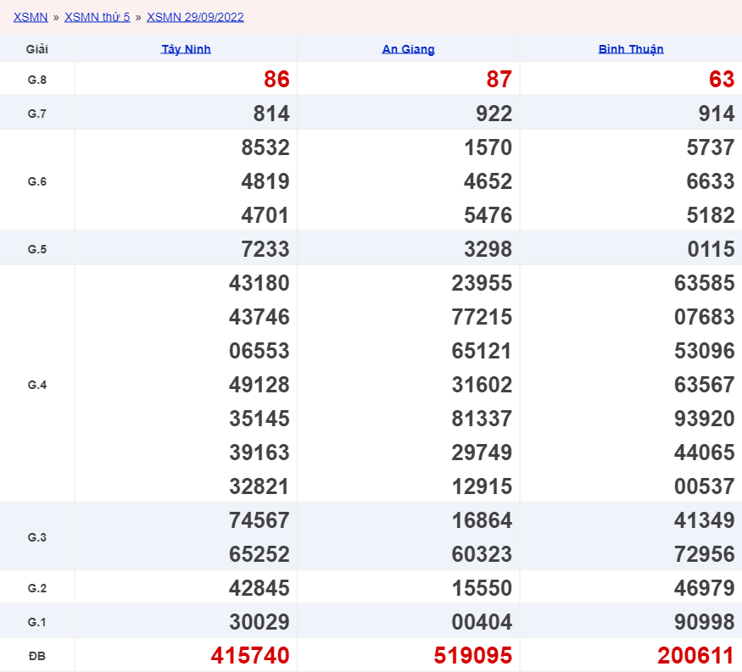Viewport: 742px width, 672px height.
Task: Open the An Giang province link
Action: 409,49
